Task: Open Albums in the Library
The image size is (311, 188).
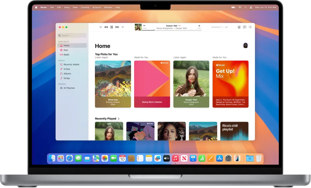Action: pyautogui.click(x=72, y=74)
